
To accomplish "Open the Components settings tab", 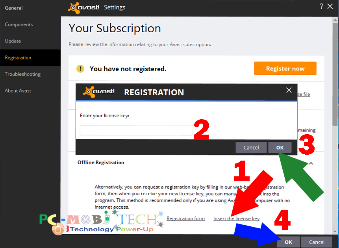I will (x=19, y=25).
